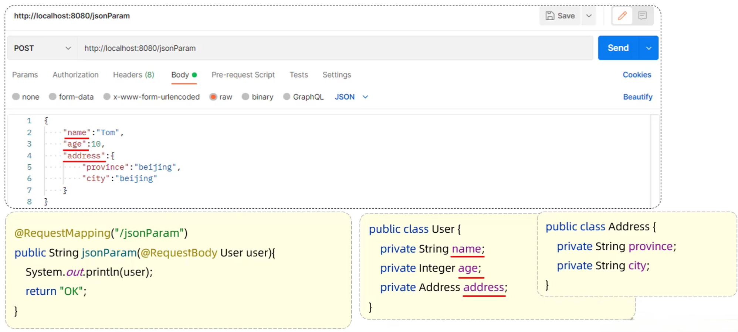Open the comments icon
Screen dimensions: 738x332
tap(642, 16)
